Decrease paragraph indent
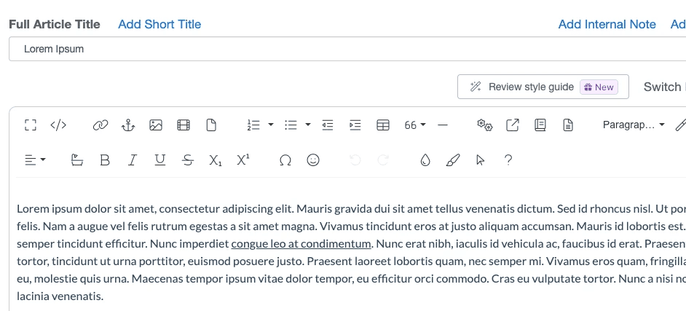The image size is (686, 311). (x=327, y=125)
